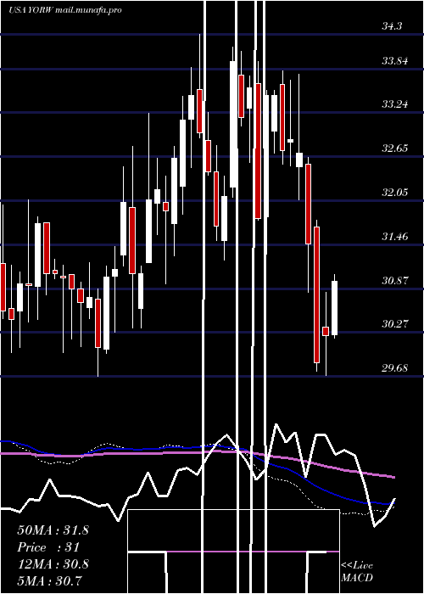Click the 31.46 price axis label
This screenshot has height=594, width=424.
coord(395,237)
